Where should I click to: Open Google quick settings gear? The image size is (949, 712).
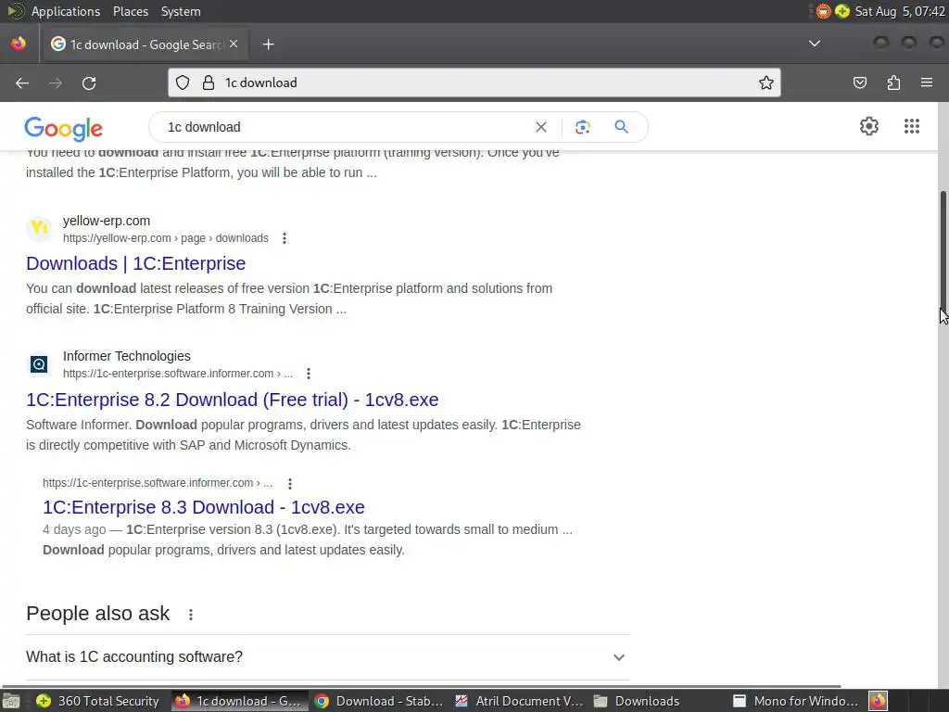tap(869, 126)
